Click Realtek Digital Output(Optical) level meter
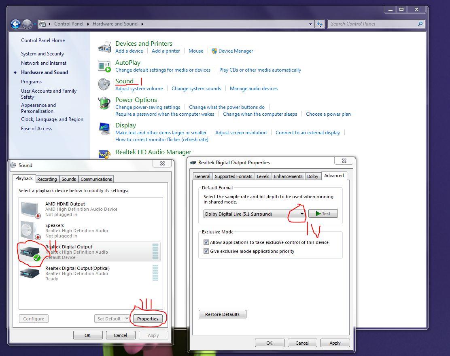 pyautogui.click(x=155, y=273)
